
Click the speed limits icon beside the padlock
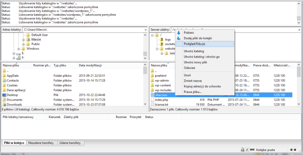(x=247, y=150)
